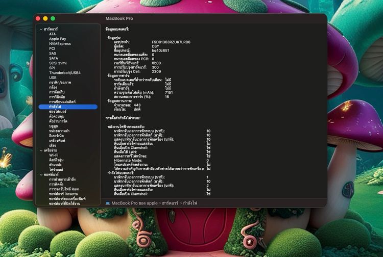Select SAS in the hardware list
The width and height of the screenshot is (383, 257).
pyautogui.click(x=53, y=53)
